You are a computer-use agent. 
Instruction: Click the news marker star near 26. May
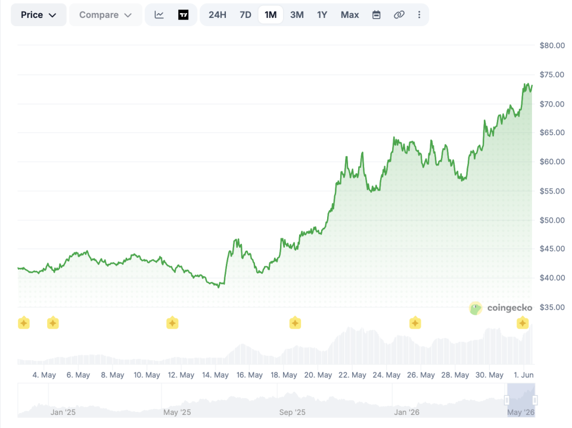pos(415,323)
